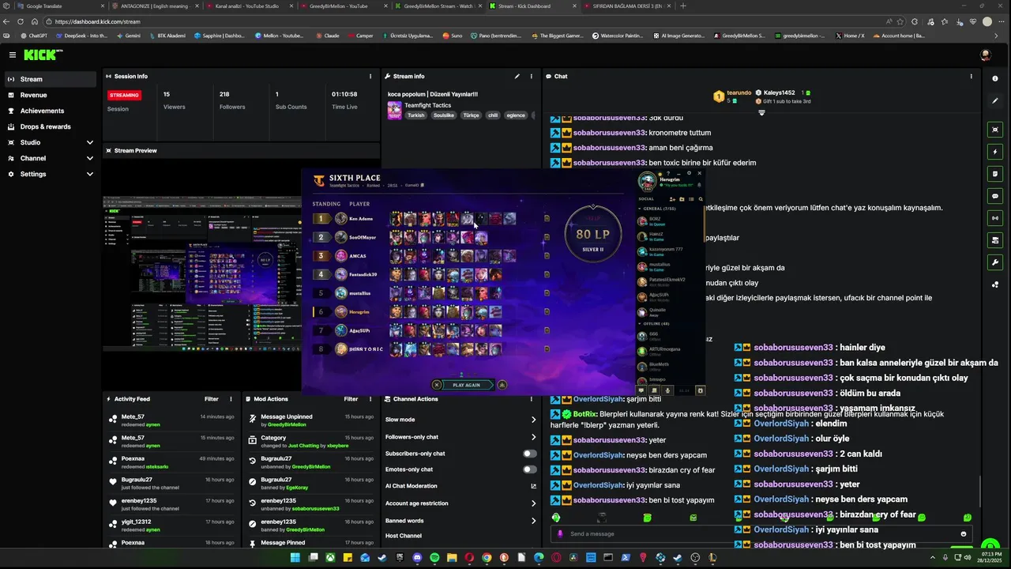Expand Account age restriction settings

click(533, 503)
